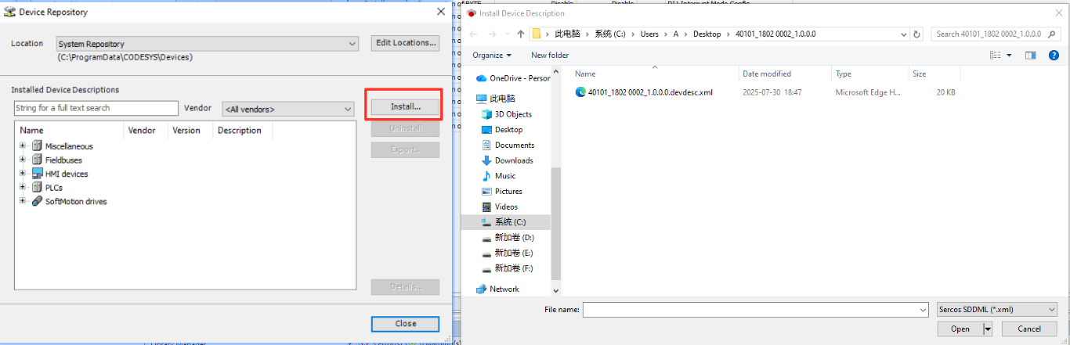Expand the SoftMotion drives node

pyautogui.click(x=23, y=201)
